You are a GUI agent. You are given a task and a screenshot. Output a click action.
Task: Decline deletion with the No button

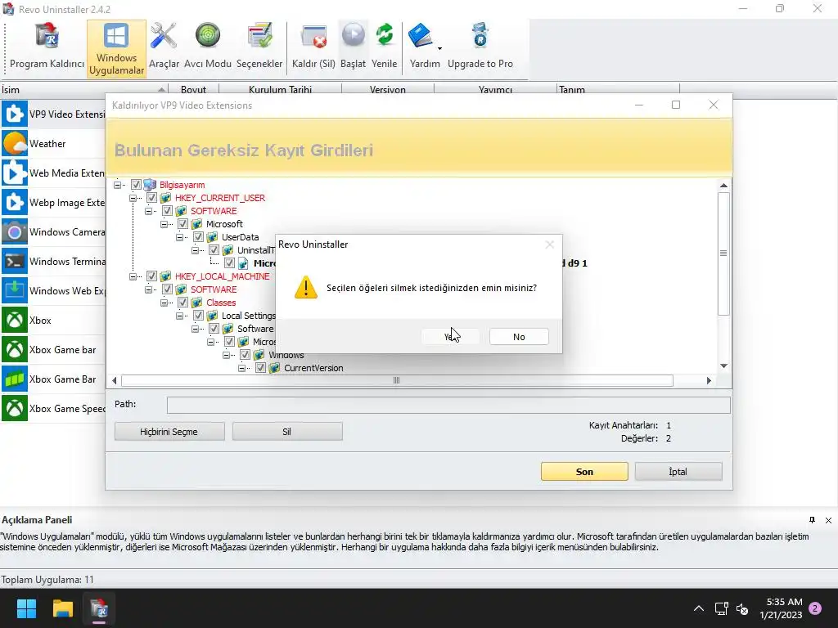[519, 336]
